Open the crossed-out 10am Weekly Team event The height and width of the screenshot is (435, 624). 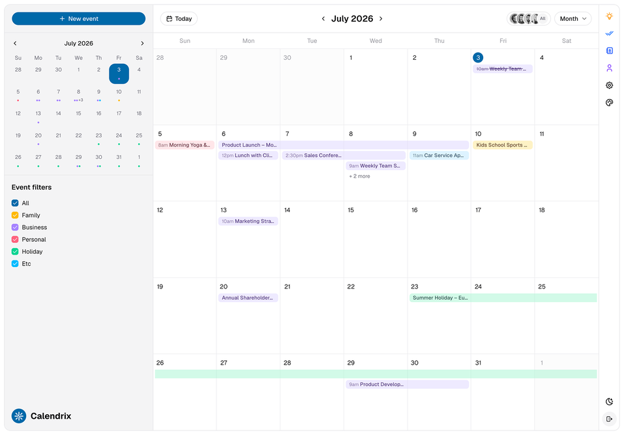[x=503, y=69]
